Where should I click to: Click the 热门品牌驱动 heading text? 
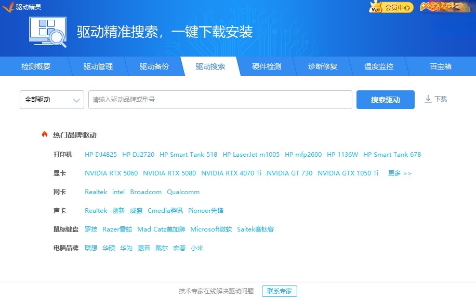pos(75,135)
